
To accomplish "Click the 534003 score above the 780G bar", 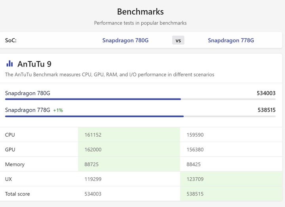I will point(266,93).
